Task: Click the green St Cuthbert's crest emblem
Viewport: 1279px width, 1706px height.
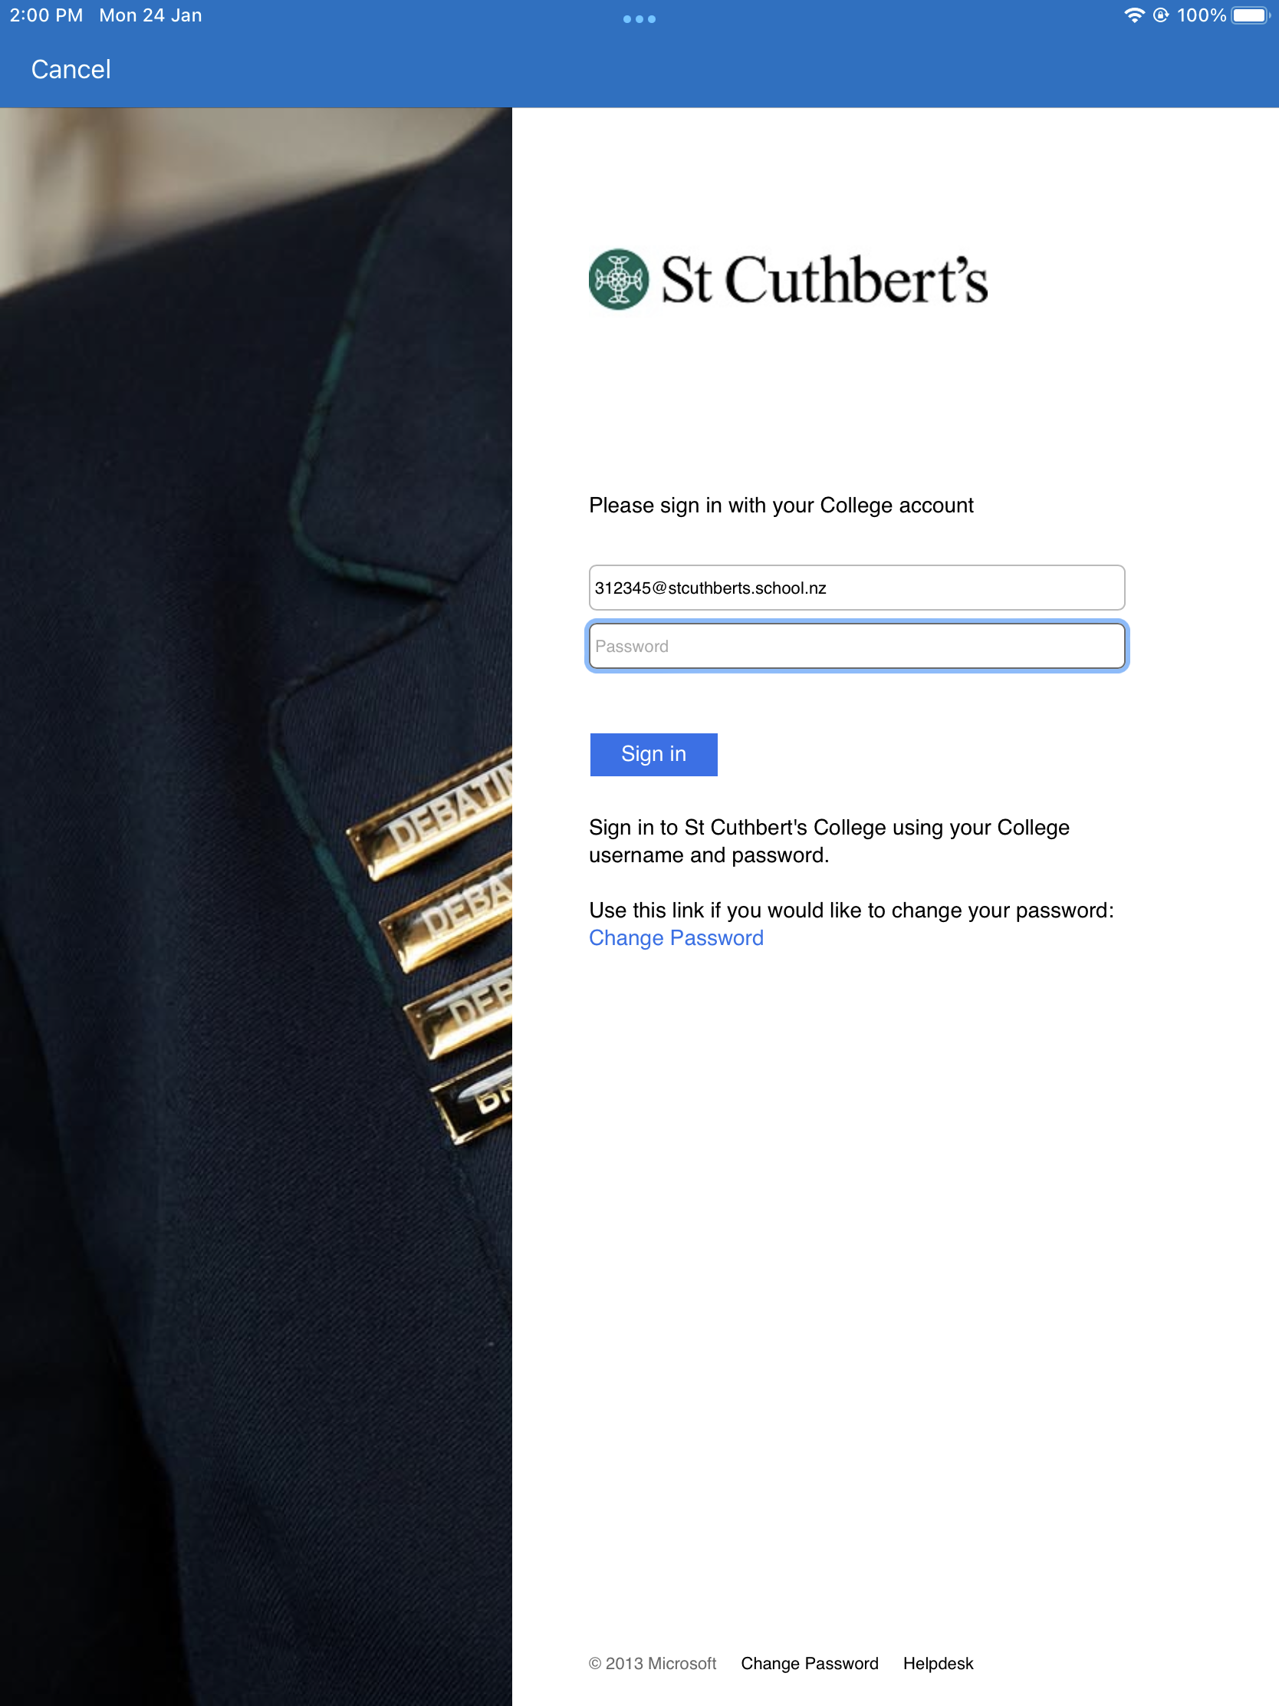Action: tap(618, 278)
